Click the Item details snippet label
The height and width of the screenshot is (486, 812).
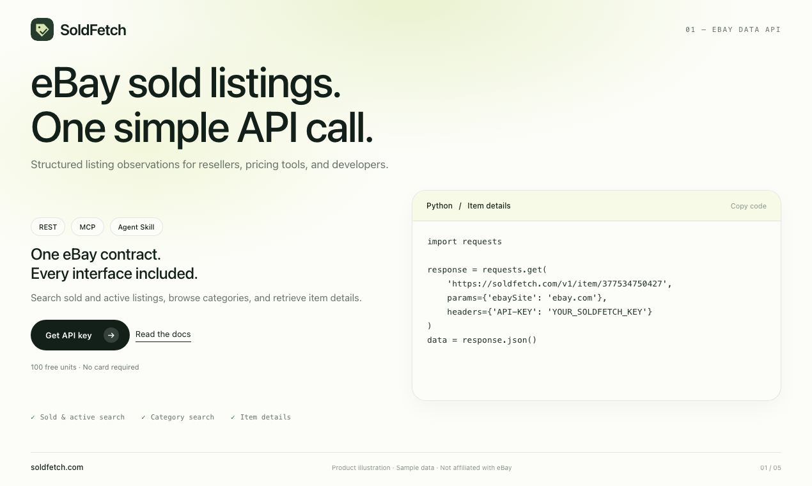coord(489,206)
